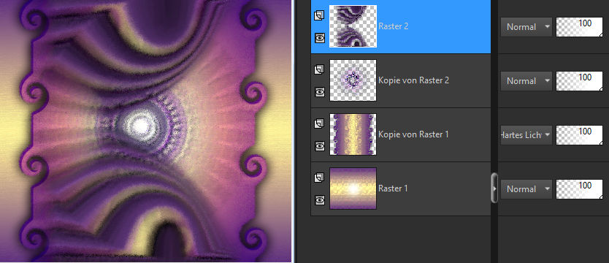Open blend mode dropdown for Raster 2

pyautogui.click(x=526, y=27)
